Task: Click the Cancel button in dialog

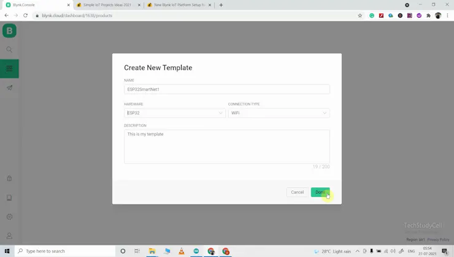Action: [x=297, y=192]
